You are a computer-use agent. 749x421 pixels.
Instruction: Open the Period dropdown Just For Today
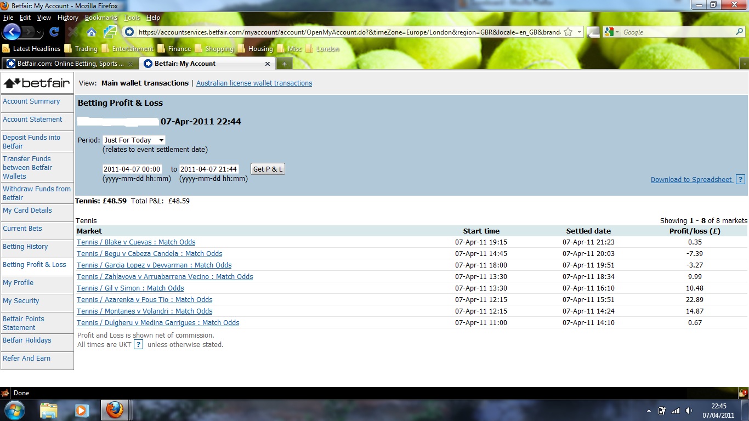134,140
